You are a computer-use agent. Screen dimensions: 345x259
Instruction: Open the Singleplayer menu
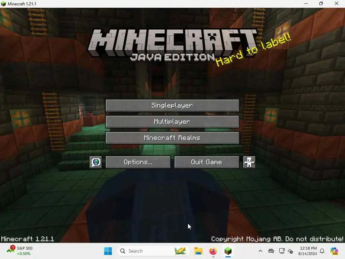coord(172,106)
